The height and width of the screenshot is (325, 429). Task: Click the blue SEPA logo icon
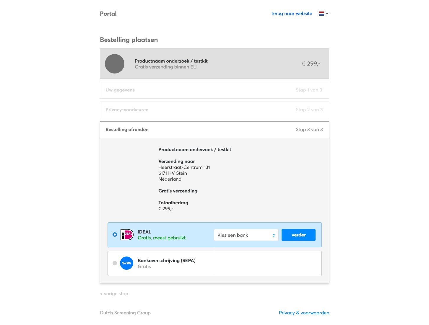click(x=126, y=263)
